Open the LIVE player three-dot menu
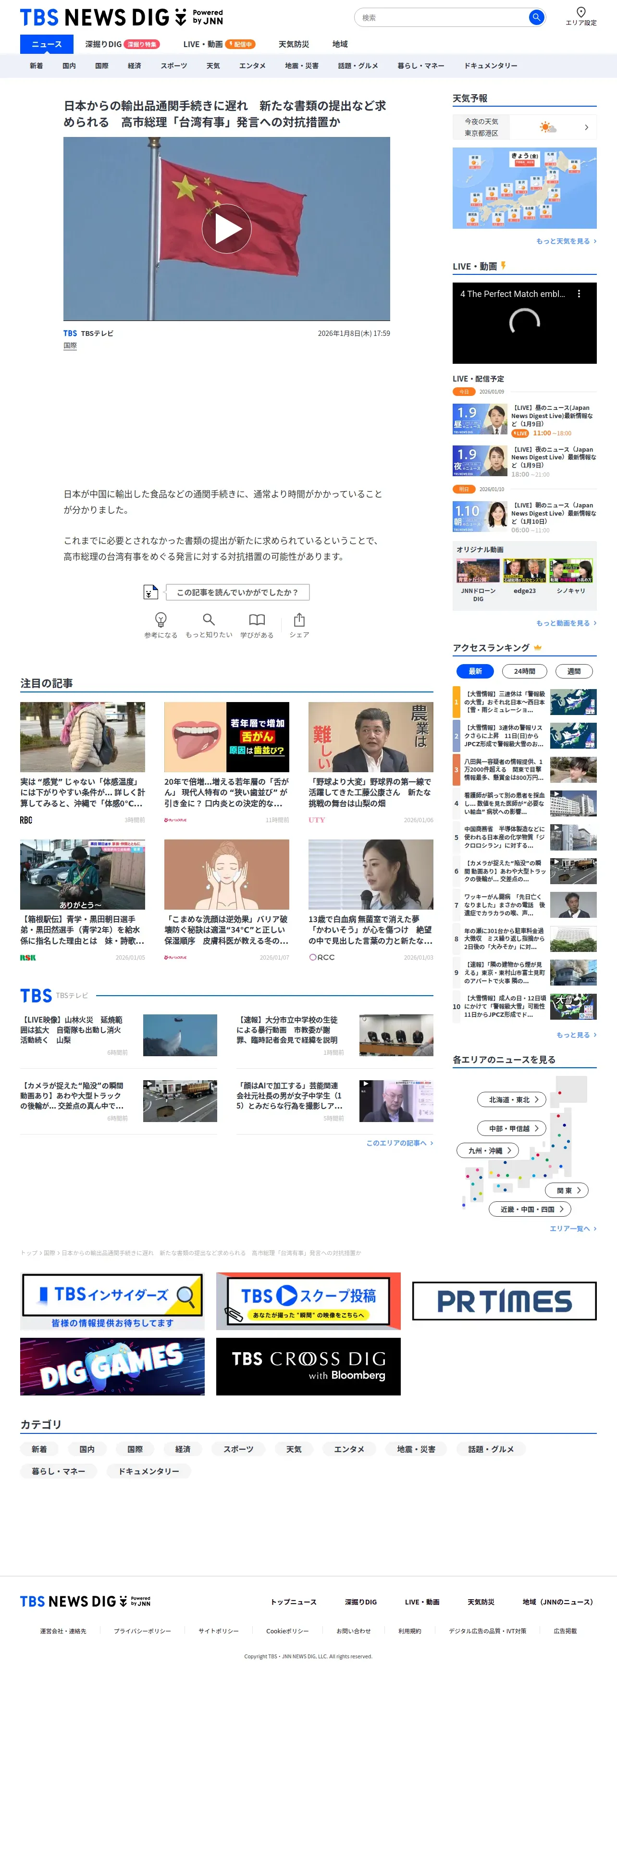Viewport: 617px width, 1851px height. pos(579,294)
